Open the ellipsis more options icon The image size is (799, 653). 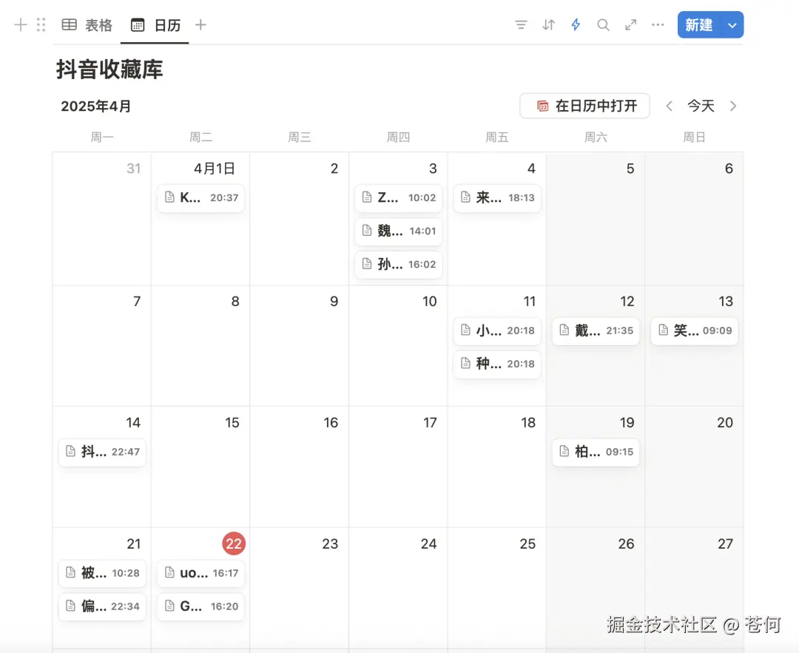click(x=658, y=24)
